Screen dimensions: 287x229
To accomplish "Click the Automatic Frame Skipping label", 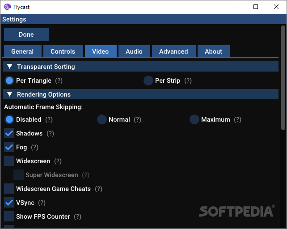I will [43, 107].
